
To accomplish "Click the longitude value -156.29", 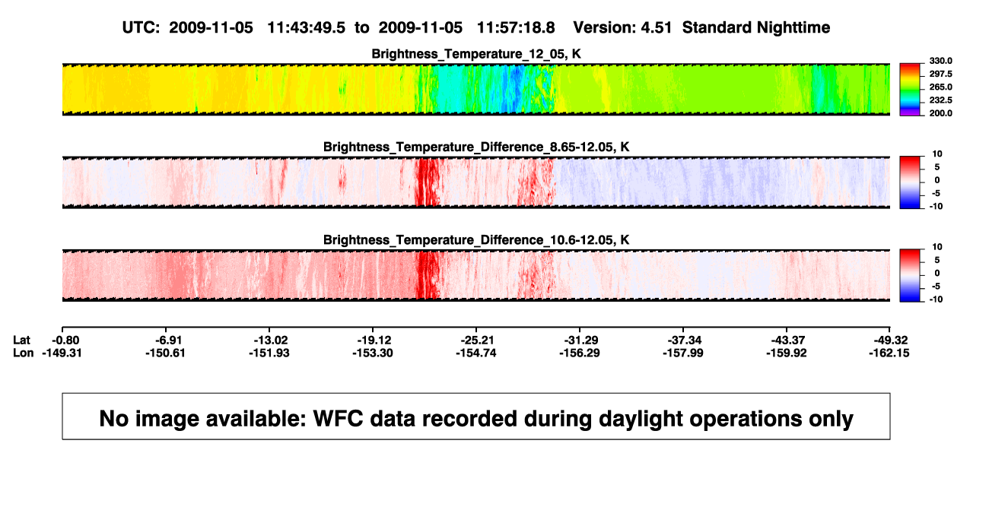I will coord(579,353).
